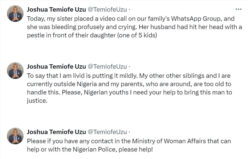The image size is (248, 159).
Task: Click avatar beside the Ministry of Woman Affairs tweet
Action: [x=16, y=136]
